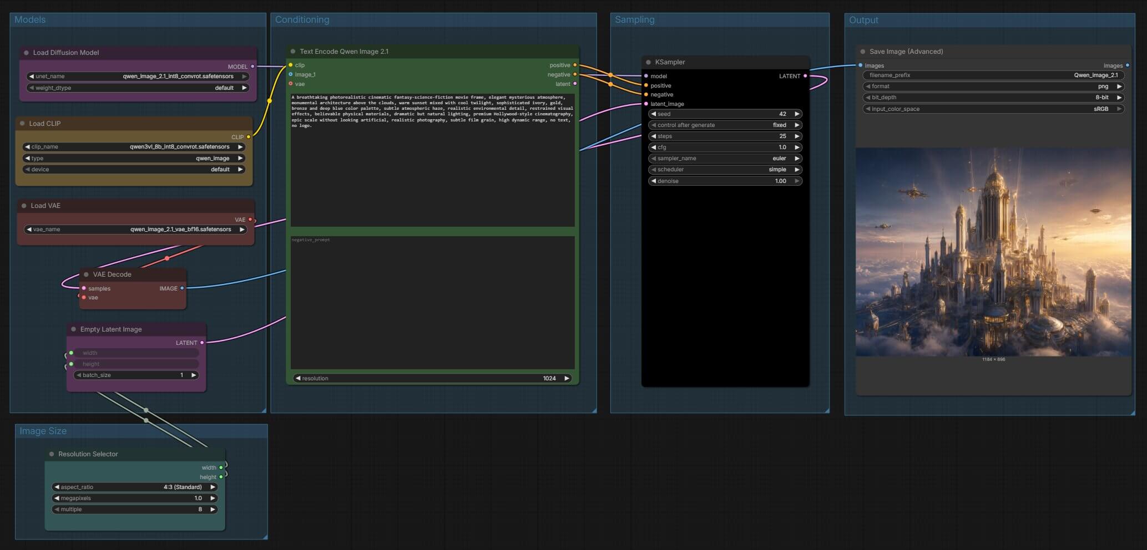
Task: Collapse the Load Diffusion Model node dot
Action: [26, 53]
